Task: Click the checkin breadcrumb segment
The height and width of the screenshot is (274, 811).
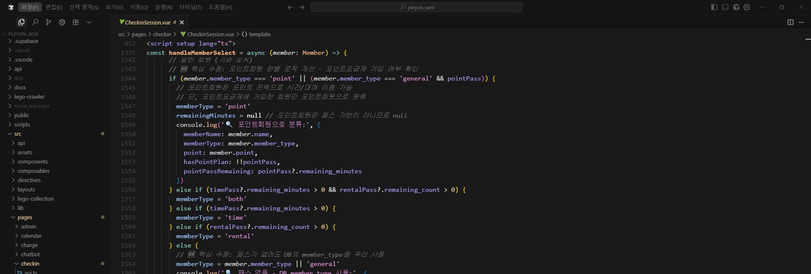Action: [x=162, y=34]
